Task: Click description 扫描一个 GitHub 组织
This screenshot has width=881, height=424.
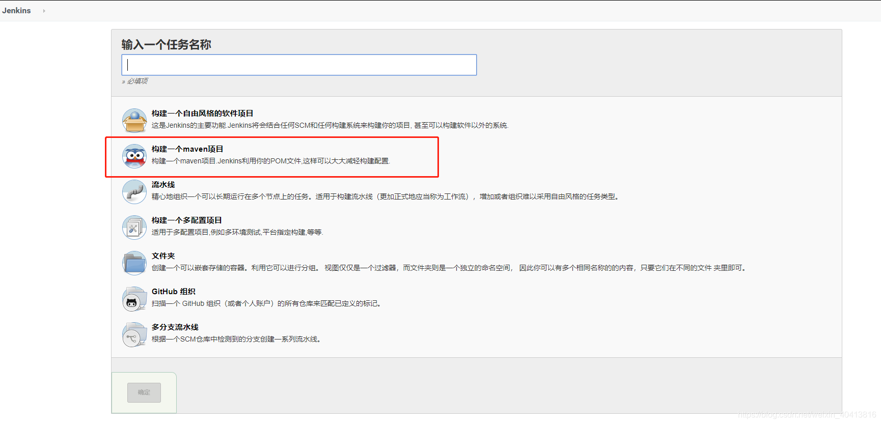Action: click(x=267, y=303)
